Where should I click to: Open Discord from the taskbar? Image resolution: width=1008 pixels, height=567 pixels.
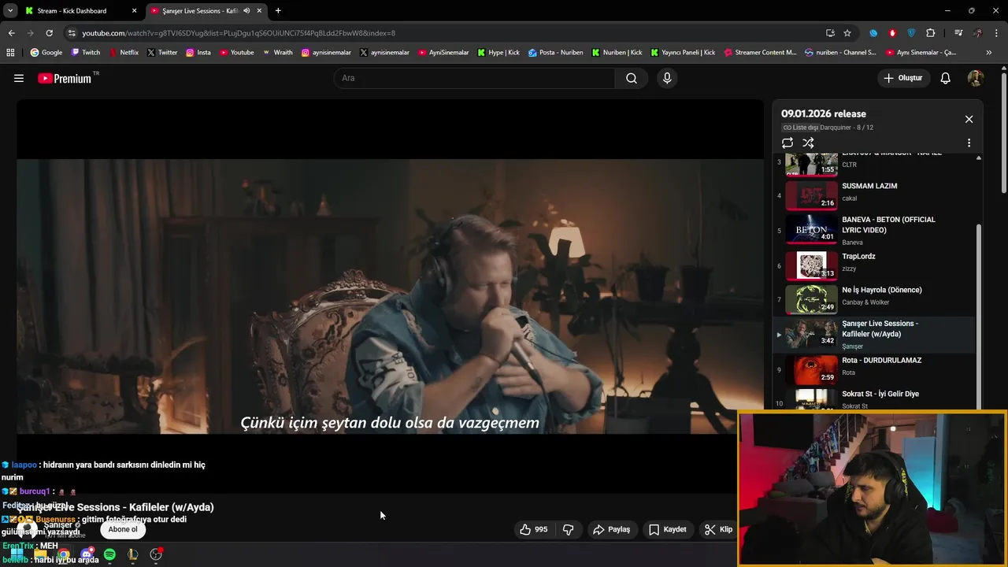[87, 554]
